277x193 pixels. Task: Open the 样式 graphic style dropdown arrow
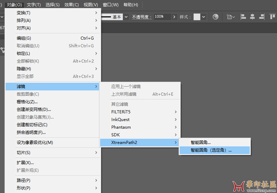coord(203,17)
